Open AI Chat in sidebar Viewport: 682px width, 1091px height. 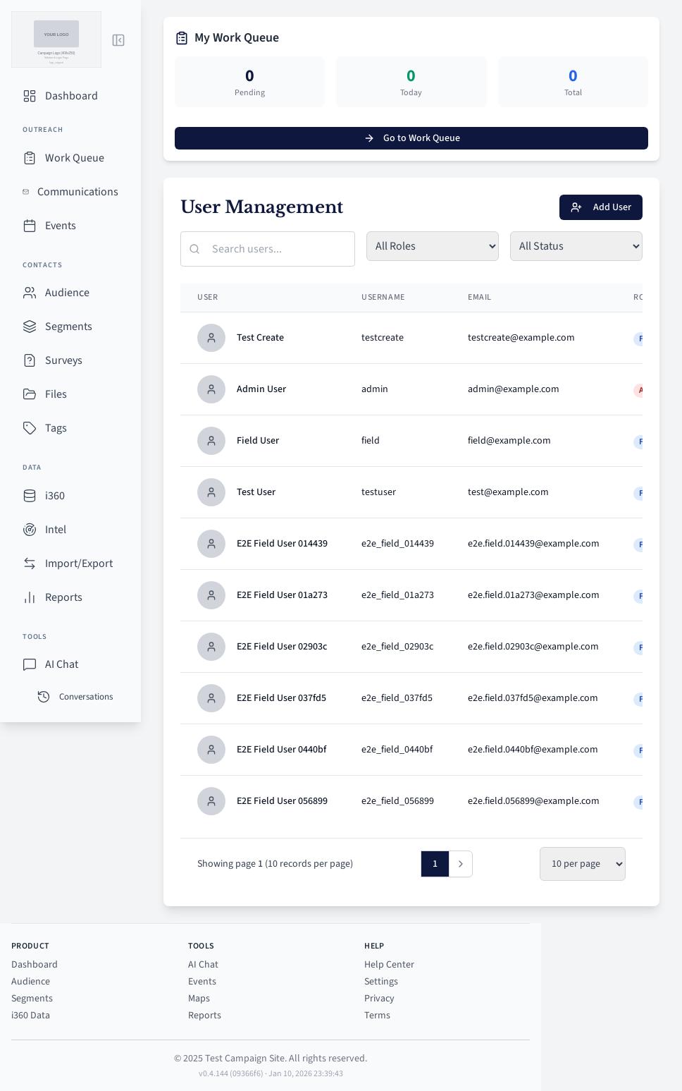61,664
